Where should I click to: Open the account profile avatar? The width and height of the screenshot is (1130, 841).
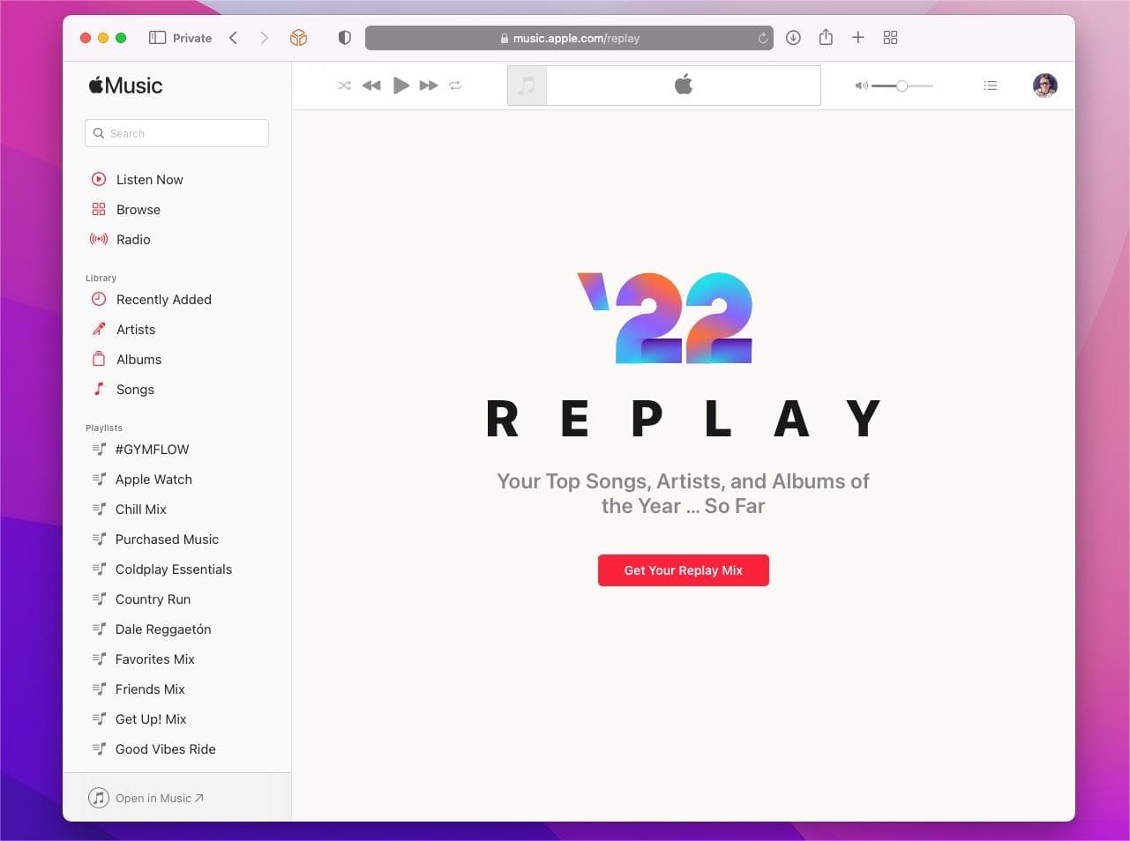[1045, 86]
